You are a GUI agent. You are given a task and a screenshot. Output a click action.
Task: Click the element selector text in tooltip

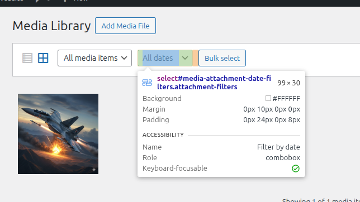214,83
